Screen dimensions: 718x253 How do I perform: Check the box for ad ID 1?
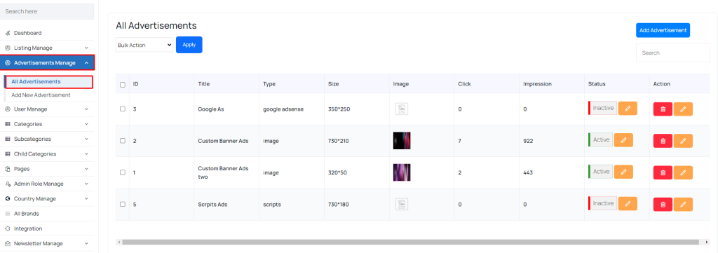point(122,172)
